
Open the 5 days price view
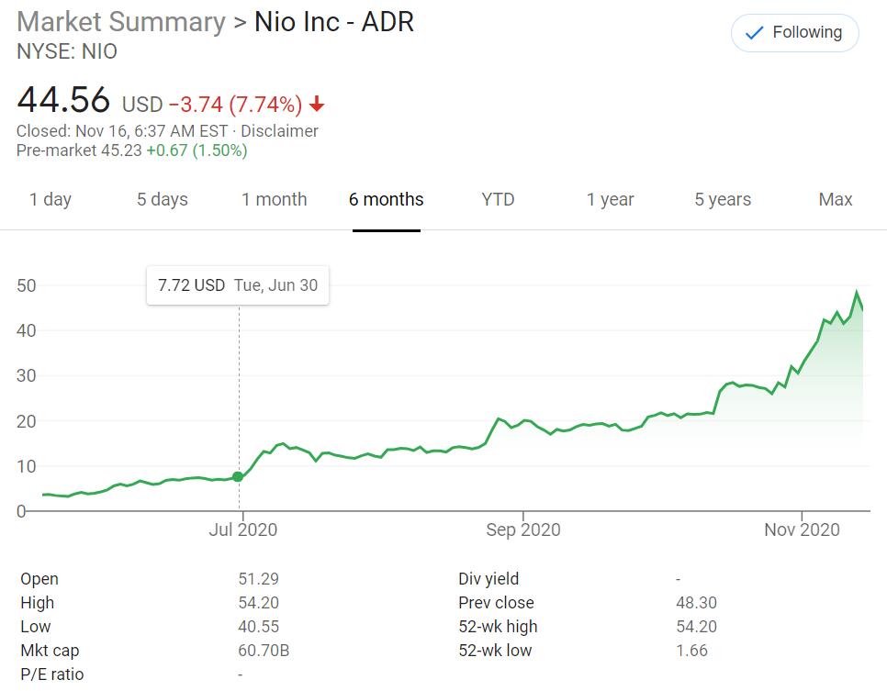(x=162, y=199)
